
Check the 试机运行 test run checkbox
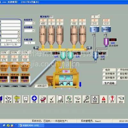point(36,86)
